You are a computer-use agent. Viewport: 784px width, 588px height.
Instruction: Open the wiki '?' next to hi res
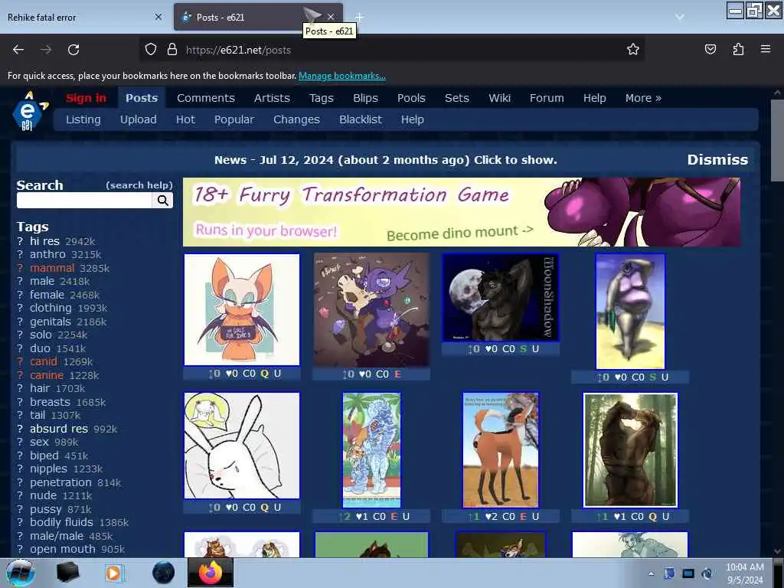click(x=20, y=241)
